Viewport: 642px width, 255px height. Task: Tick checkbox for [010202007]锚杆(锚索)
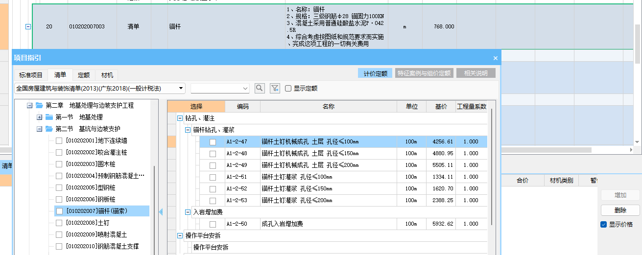(59, 211)
